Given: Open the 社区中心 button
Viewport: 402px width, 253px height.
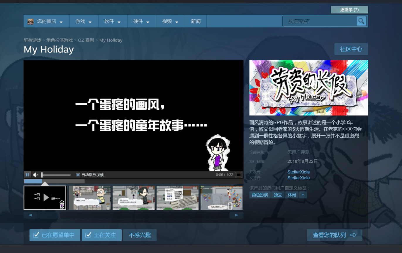Looking at the screenshot, I should [x=351, y=49].
